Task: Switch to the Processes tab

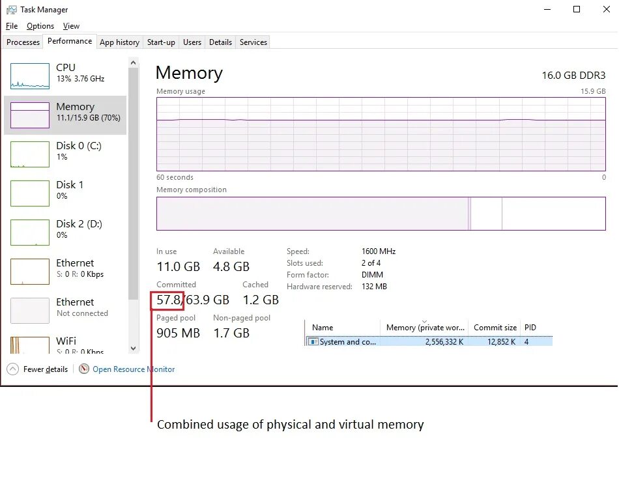Action: (x=23, y=42)
